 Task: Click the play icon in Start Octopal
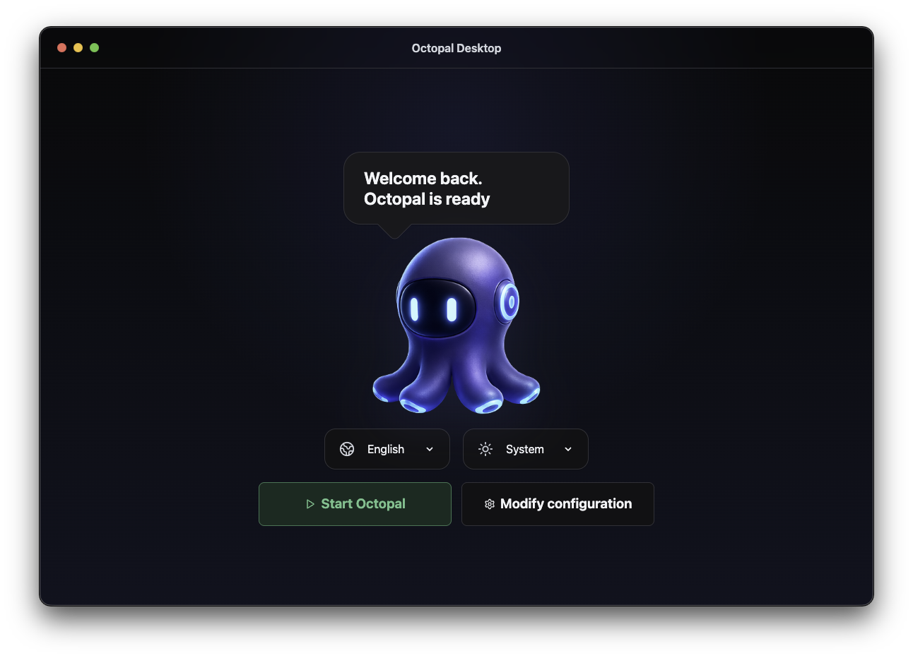[x=310, y=504]
